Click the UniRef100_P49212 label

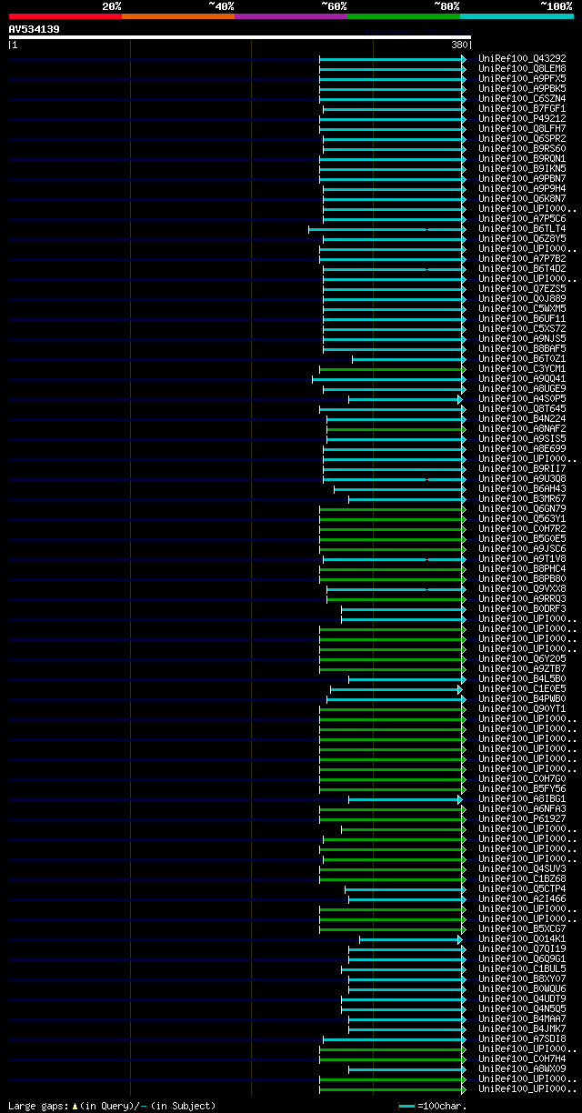point(522,118)
